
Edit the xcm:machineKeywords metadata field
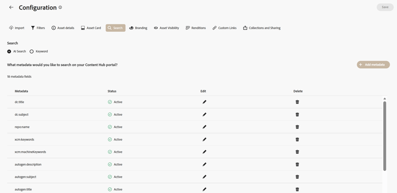click(x=204, y=152)
